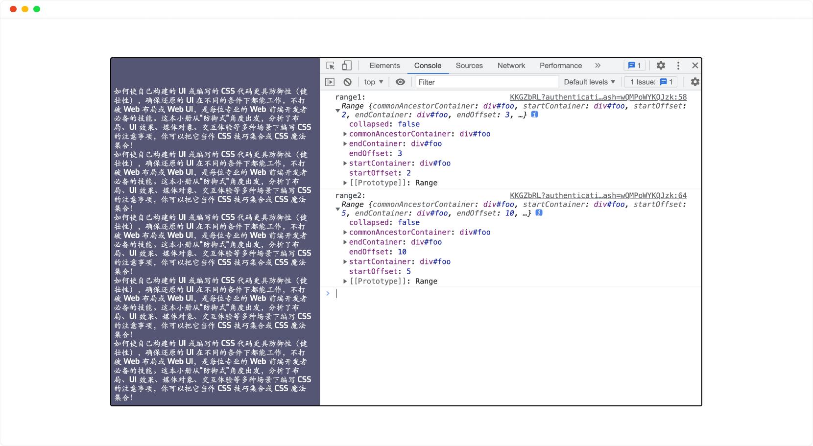Select range1 'startOffset: 2' line
This screenshot has height=446, width=813.
click(380, 173)
